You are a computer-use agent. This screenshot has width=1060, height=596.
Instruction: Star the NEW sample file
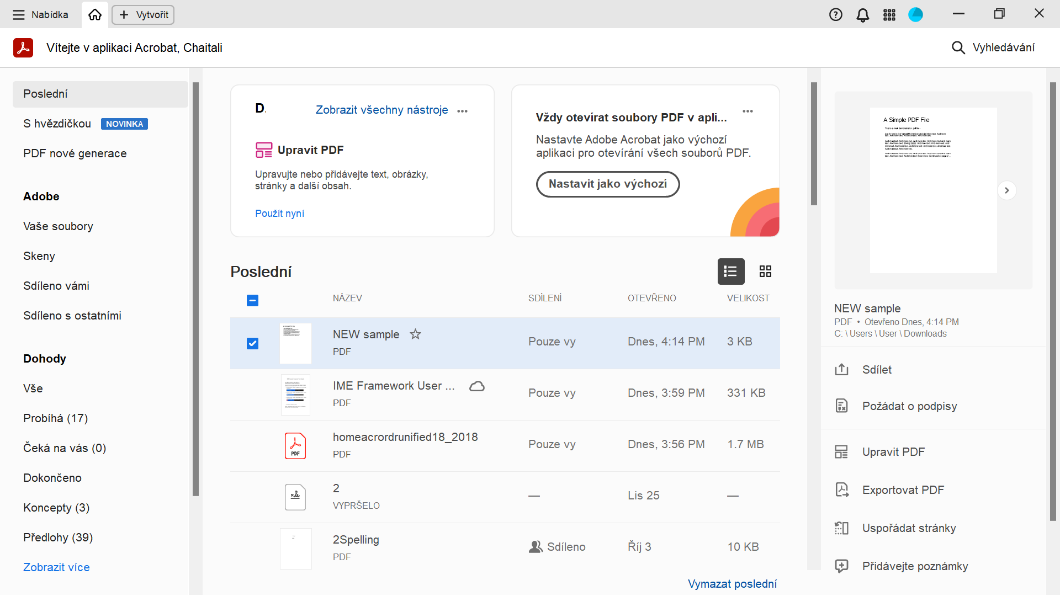pyautogui.click(x=415, y=334)
